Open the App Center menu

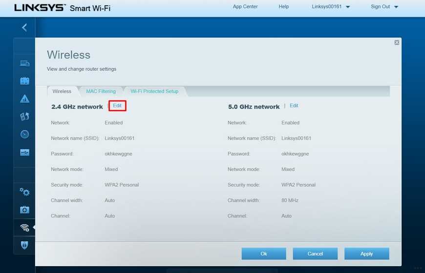pos(245,6)
